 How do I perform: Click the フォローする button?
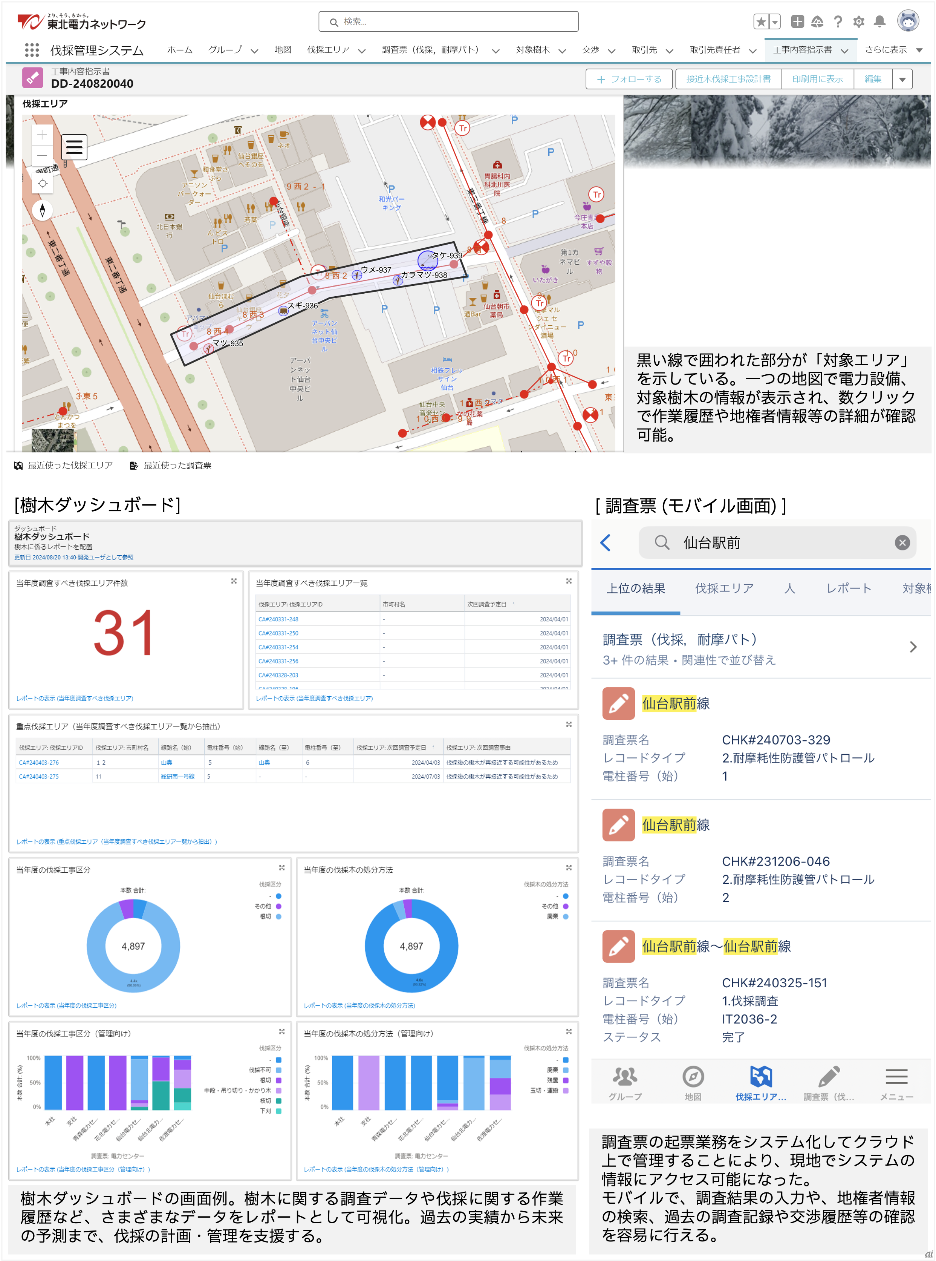click(x=629, y=79)
